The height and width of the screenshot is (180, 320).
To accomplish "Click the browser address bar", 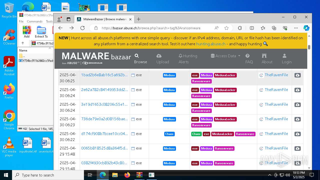I will [151, 28].
